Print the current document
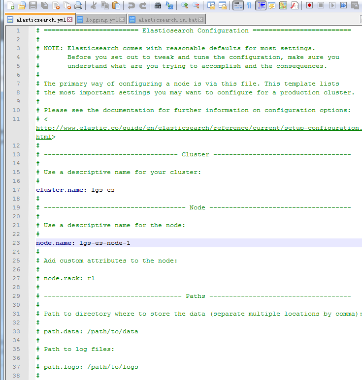Screen dimensions: 362x380 (x=78, y=5)
